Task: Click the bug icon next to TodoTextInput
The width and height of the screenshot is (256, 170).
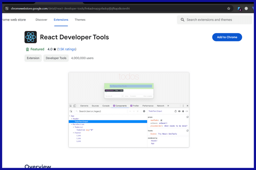Action: pos(183,111)
